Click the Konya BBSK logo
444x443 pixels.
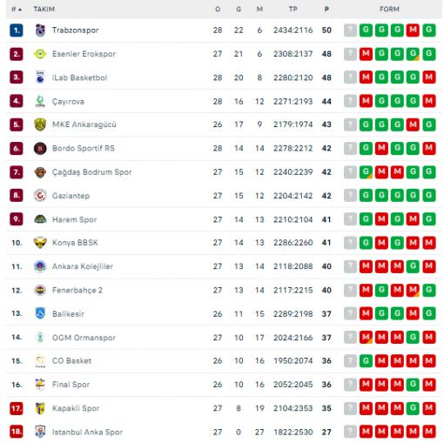coord(40,243)
